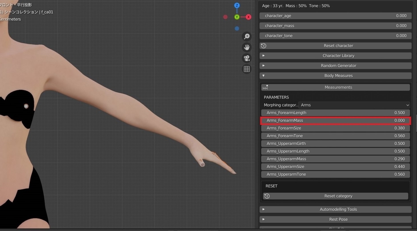Adjust the character_mass slider
The height and width of the screenshot is (231, 417).
coord(336,26)
